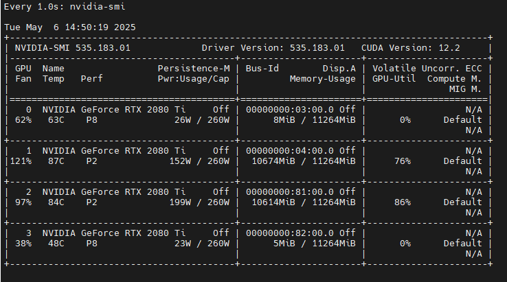Viewport: 507px width, 282px height.
Task: Select 'Volatile Uncorr. ECC' header text
Action: click(427, 69)
